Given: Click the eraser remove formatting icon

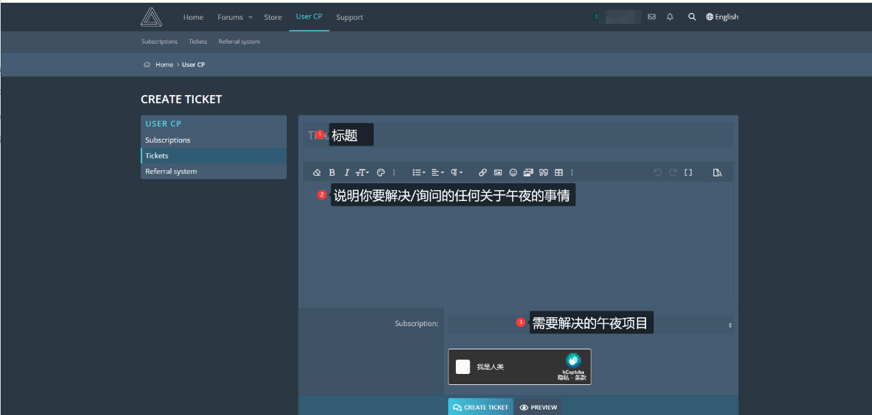Looking at the screenshot, I should coord(316,173).
